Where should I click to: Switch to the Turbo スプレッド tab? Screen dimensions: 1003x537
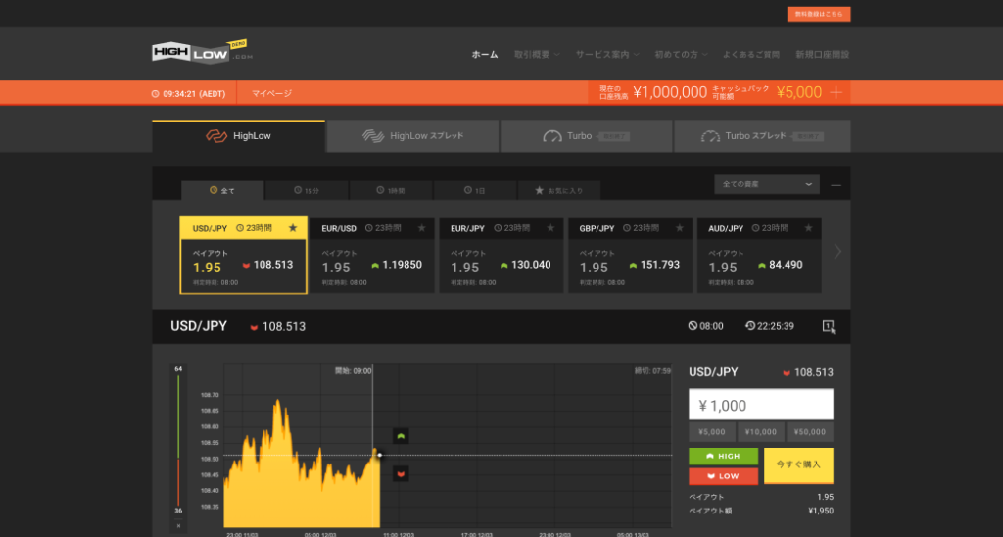pos(762,136)
